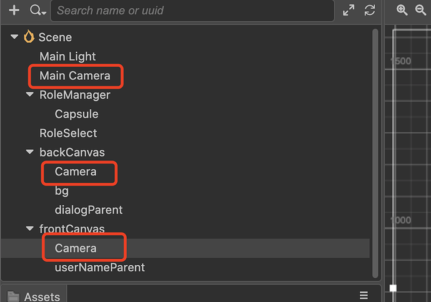The height and width of the screenshot is (302, 431).
Task: Select the Main Light node
Action: pos(67,57)
